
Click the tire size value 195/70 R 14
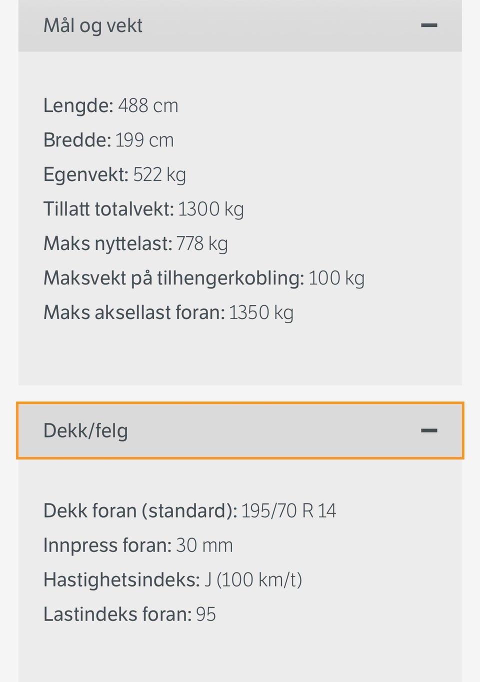click(x=288, y=510)
